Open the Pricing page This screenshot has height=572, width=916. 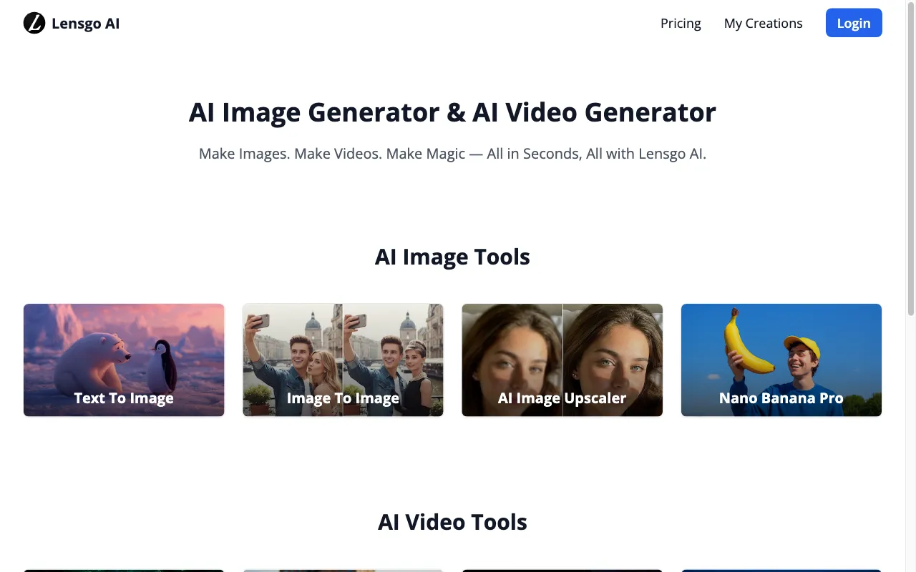[x=681, y=23]
